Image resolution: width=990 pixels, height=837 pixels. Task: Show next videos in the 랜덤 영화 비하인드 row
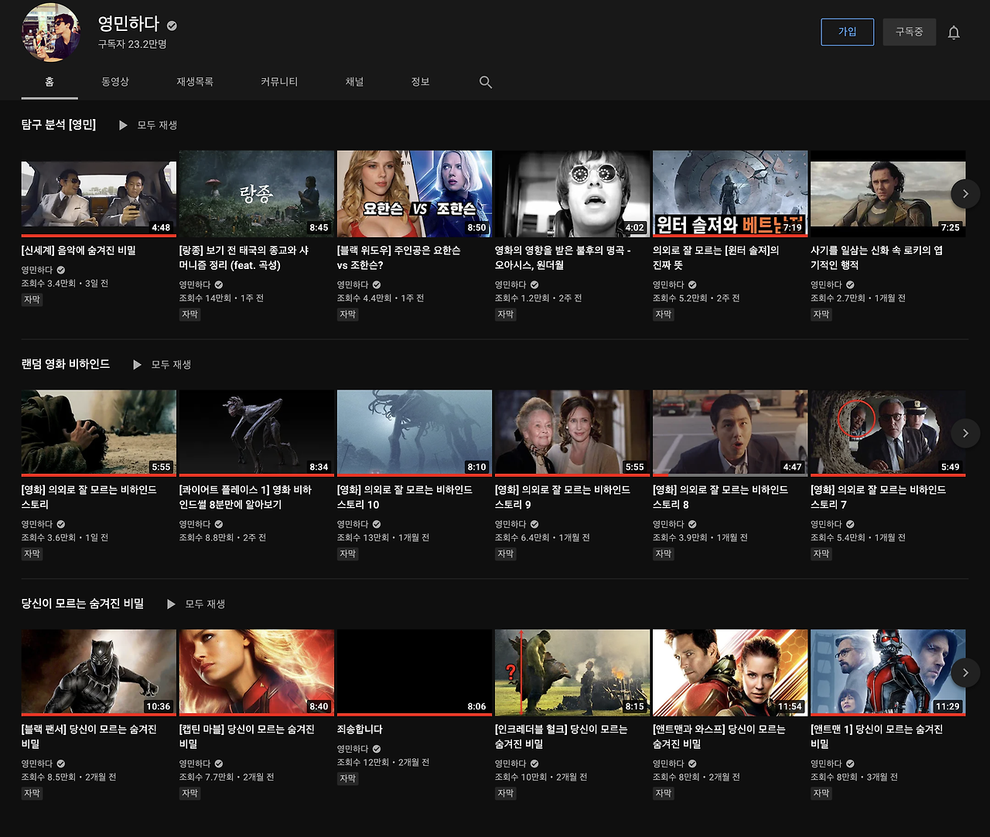(965, 434)
